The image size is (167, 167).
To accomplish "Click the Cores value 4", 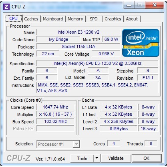I will click(x=114, y=143).
